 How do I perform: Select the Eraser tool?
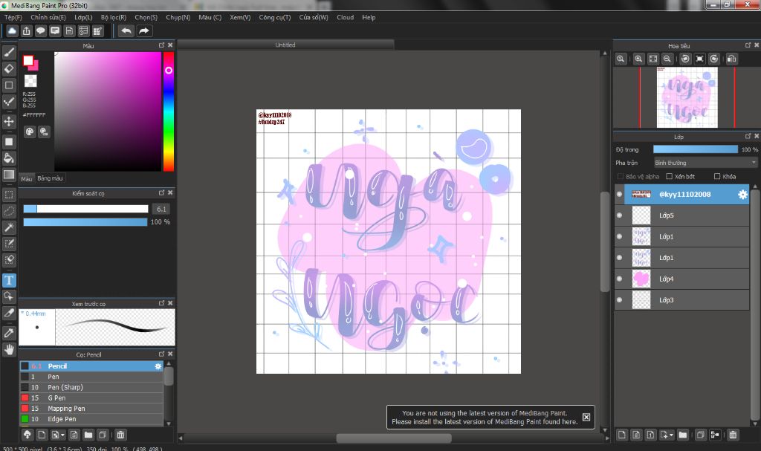[9, 68]
